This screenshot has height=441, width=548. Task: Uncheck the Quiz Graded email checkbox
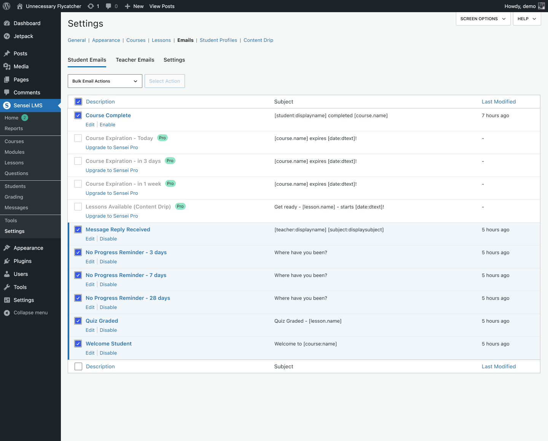pos(78,321)
